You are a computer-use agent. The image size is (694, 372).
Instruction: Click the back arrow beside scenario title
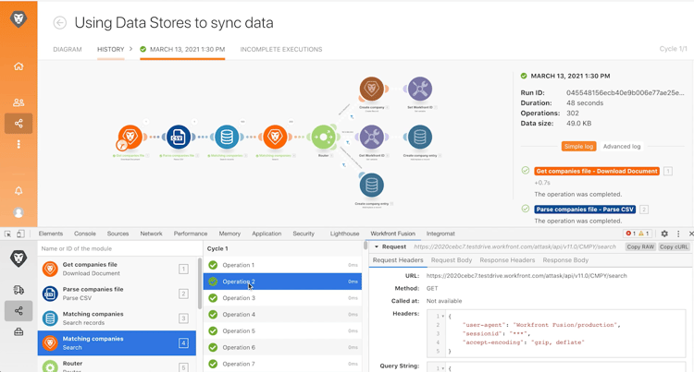pyautogui.click(x=60, y=22)
